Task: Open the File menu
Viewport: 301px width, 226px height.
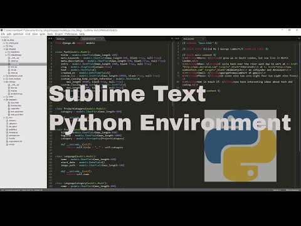Action: 3,34
